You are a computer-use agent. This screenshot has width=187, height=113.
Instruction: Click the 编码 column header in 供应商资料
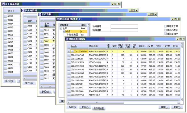coord(30,21)
